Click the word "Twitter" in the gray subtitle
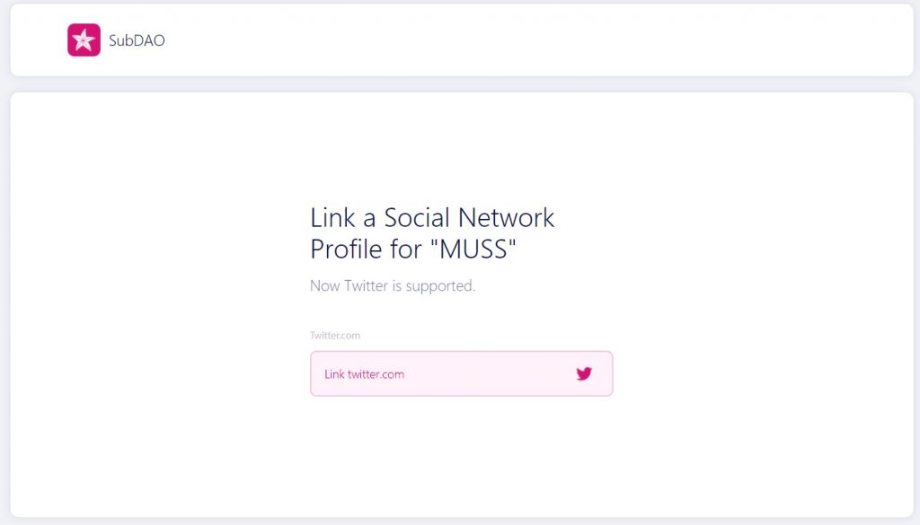920x525 pixels. [366, 286]
